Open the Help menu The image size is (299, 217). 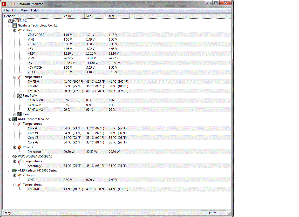pyautogui.click(x=34, y=10)
